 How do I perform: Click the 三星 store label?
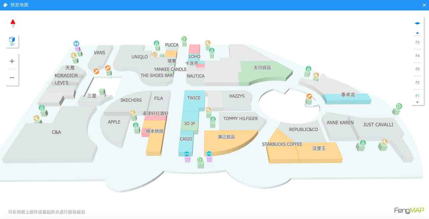point(92,96)
